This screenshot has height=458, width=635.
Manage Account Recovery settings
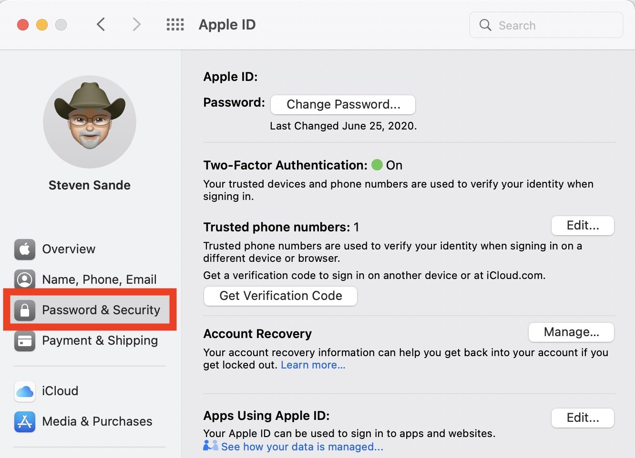tap(571, 332)
